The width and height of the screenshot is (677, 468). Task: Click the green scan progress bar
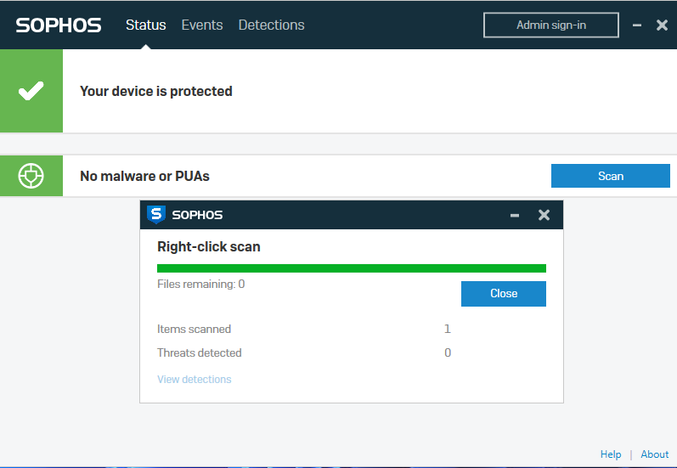[351, 268]
